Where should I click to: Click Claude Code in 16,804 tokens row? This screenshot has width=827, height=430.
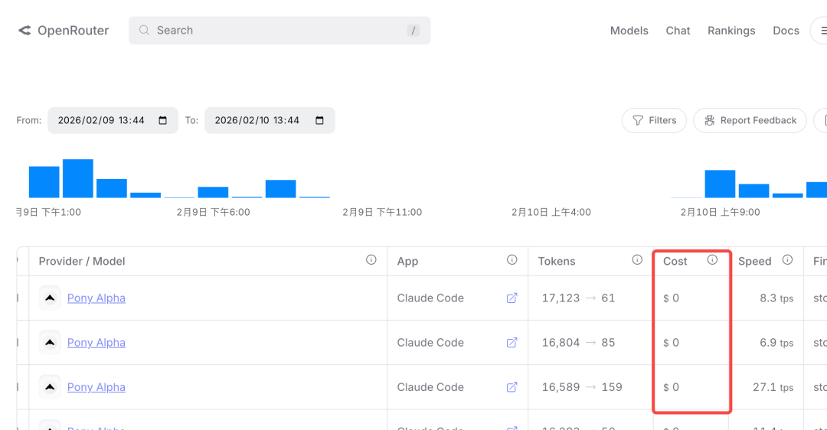coord(430,343)
